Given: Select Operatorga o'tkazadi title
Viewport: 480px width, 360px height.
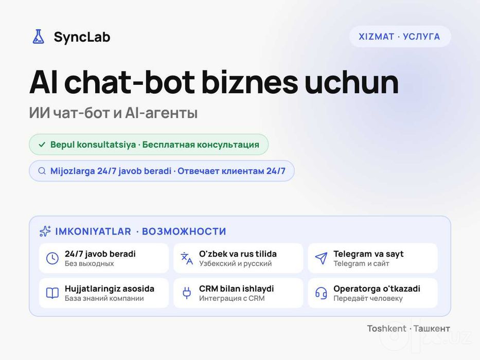Looking at the screenshot, I should (x=377, y=289).
